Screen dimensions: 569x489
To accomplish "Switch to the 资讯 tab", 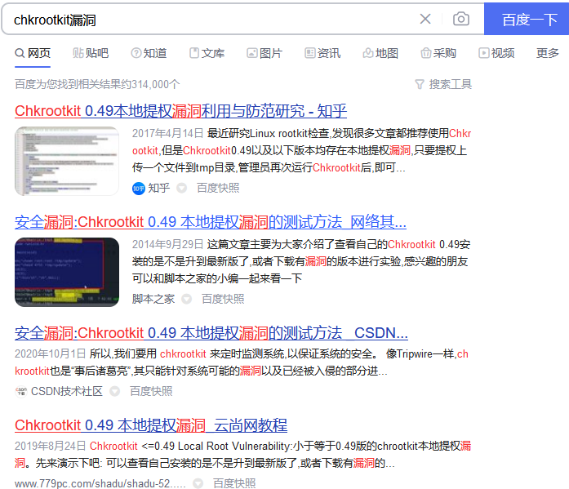I will (x=322, y=53).
